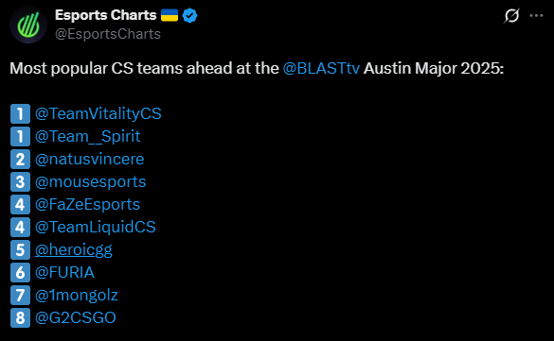The height and width of the screenshot is (341, 554).
Task: Click the Esports Charts profile avatar
Action: [x=28, y=25]
